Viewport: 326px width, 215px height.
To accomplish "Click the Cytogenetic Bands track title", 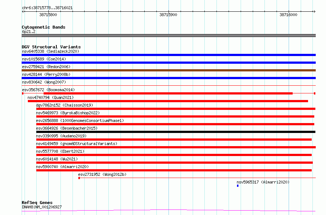I will [44, 27].
